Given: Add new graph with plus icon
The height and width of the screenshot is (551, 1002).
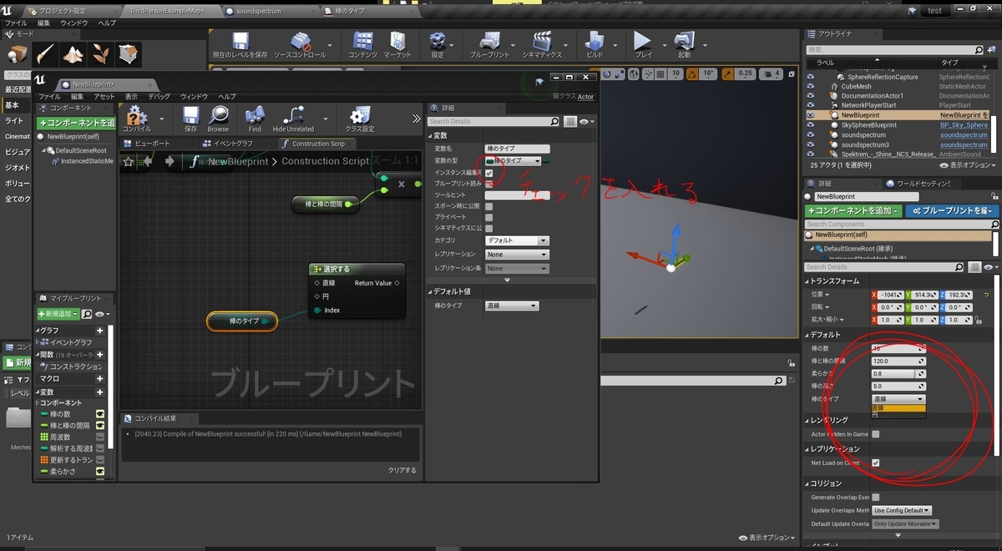Looking at the screenshot, I should (x=100, y=331).
